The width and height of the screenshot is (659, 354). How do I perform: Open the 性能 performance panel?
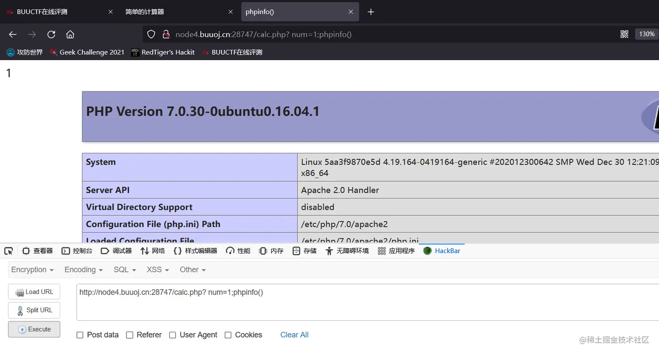[238, 251]
